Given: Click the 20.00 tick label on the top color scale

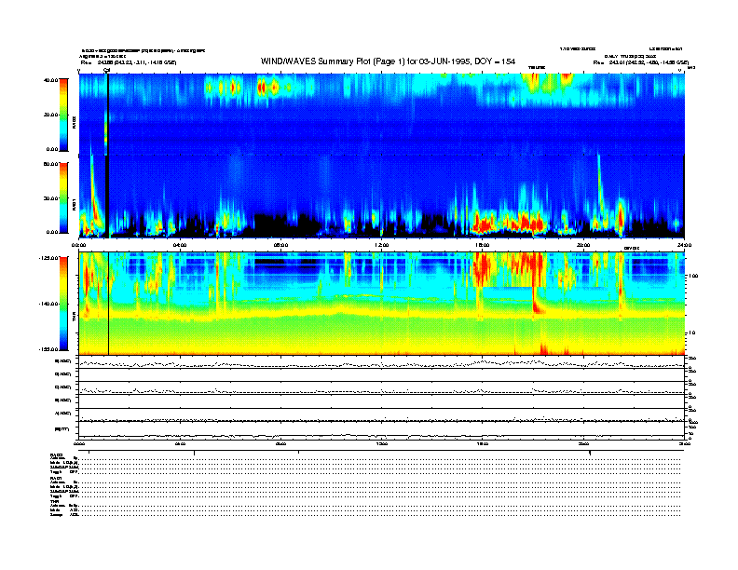Looking at the screenshot, I should (50, 115).
